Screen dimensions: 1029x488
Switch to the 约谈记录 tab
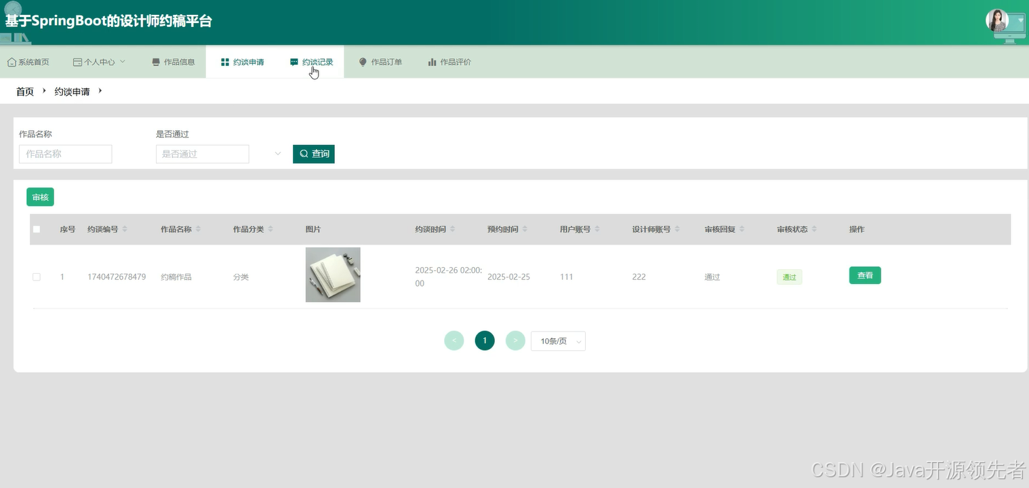coord(311,62)
